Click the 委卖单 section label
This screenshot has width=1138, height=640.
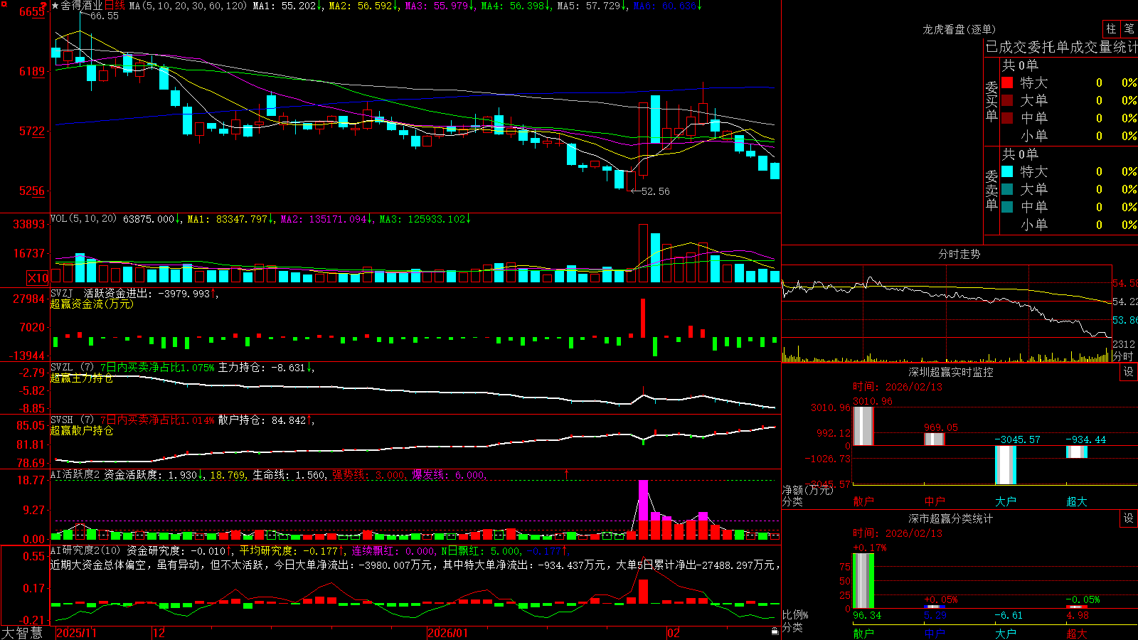991,190
